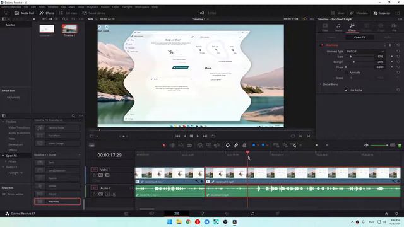Delete the Waviness effect with trash icon
404x227 pixels.
pos(390,45)
